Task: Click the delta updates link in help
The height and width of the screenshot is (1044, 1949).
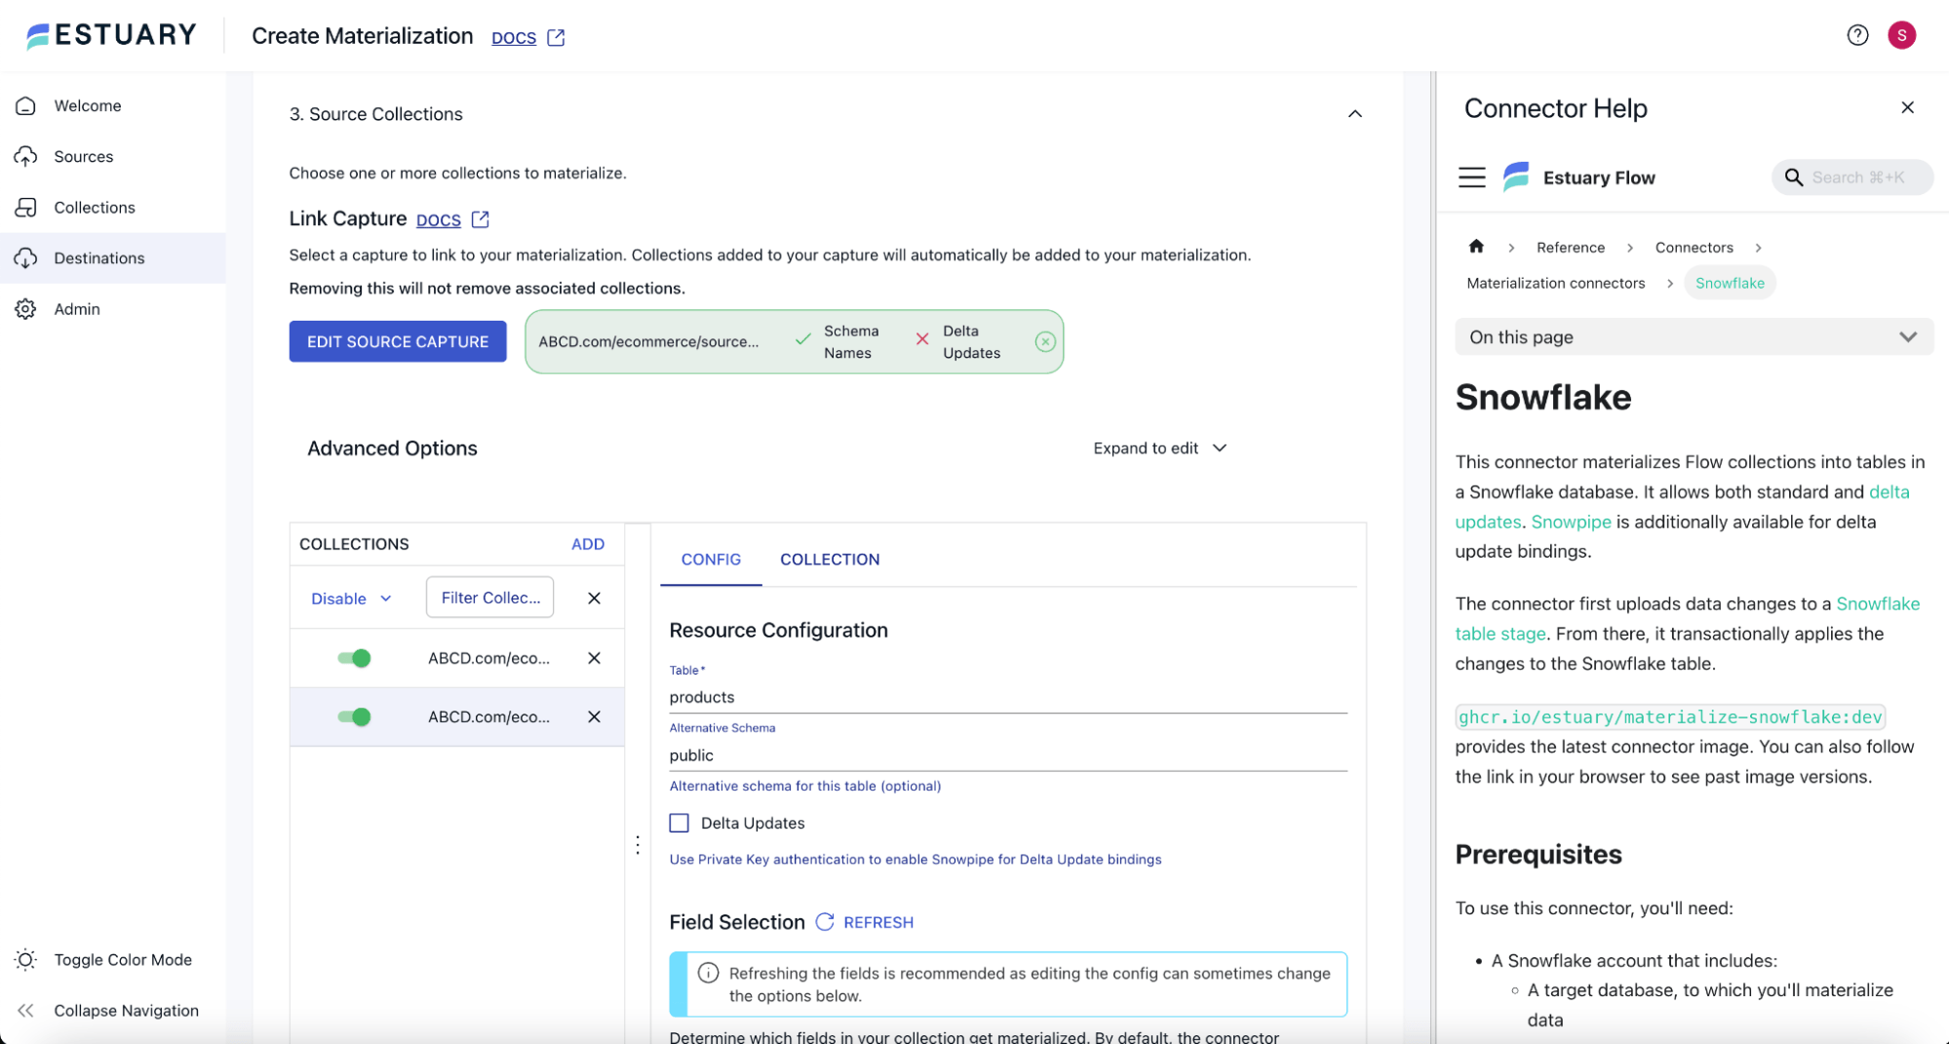Action: (1889, 492)
